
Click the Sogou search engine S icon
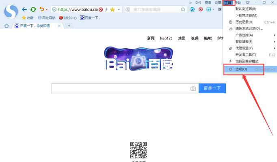point(128,9)
